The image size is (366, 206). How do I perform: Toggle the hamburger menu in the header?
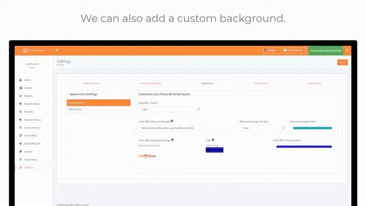tap(57, 50)
